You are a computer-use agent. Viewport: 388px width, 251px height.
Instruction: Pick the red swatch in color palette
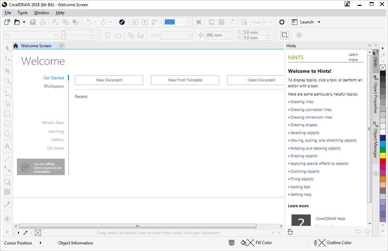click(383, 161)
